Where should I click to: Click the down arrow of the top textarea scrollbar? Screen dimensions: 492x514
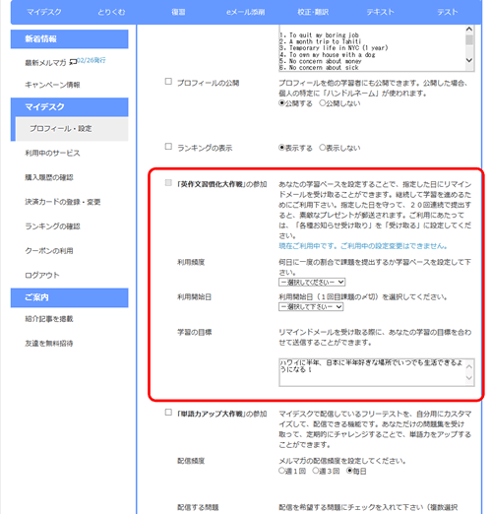(x=469, y=60)
